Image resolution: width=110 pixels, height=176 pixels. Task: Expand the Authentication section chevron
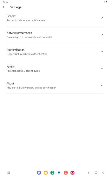102,52
